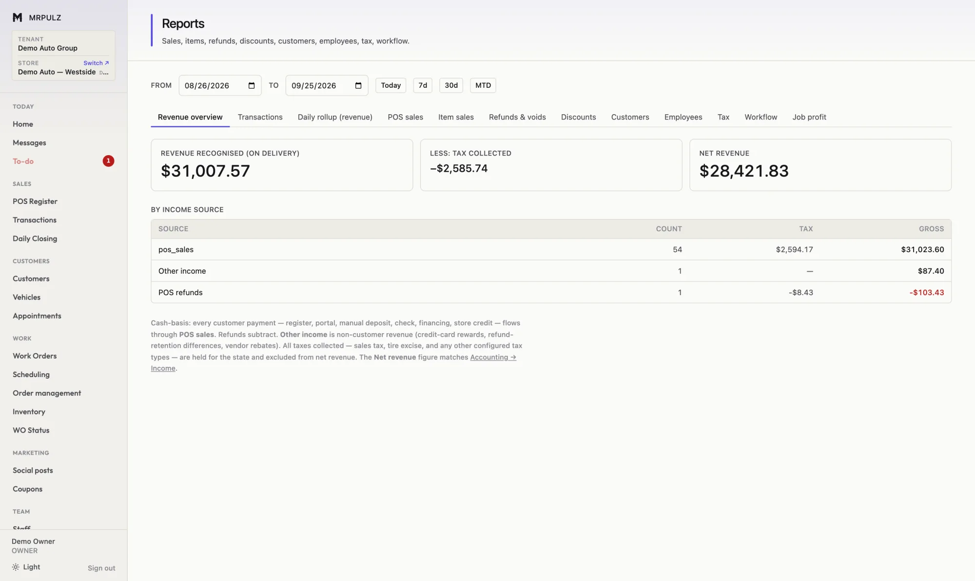Image resolution: width=975 pixels, height=581 pixels.
Task: Open Customers in the sidebar
Action: (31, 279)
